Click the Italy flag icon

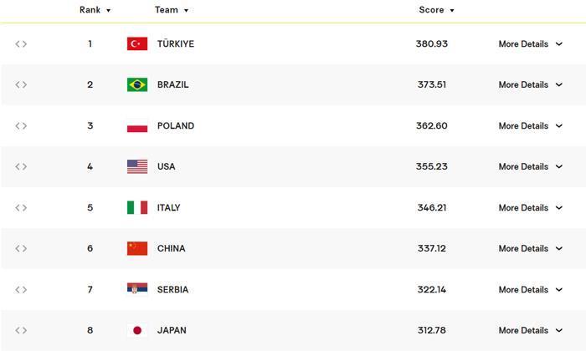137,207
